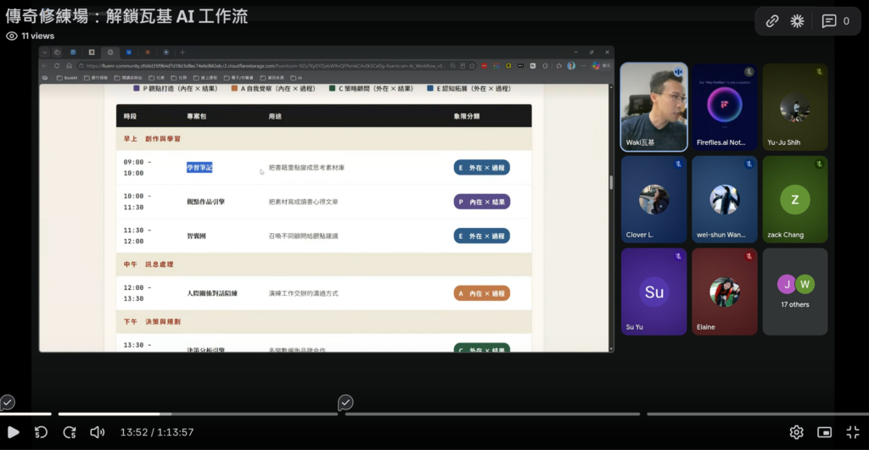869x450 pixels.
Task: Open new browser tab with plus
Action: [x=182, y=52]
